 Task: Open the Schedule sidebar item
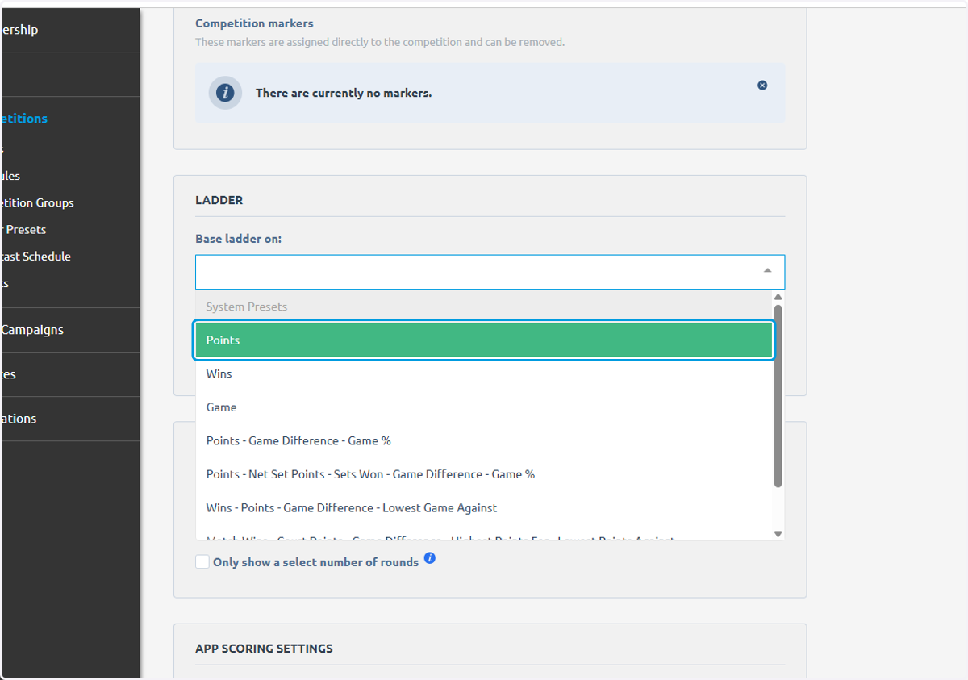[x=35, y=256]
